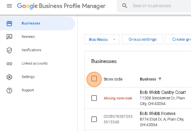Click the Bob Webb Homes name
The image size is (191, 131).
158,114
